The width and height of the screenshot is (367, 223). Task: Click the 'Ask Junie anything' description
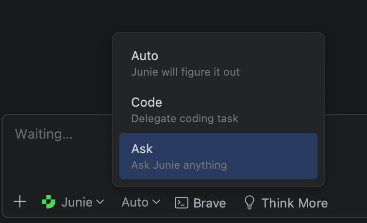[179, 165]
